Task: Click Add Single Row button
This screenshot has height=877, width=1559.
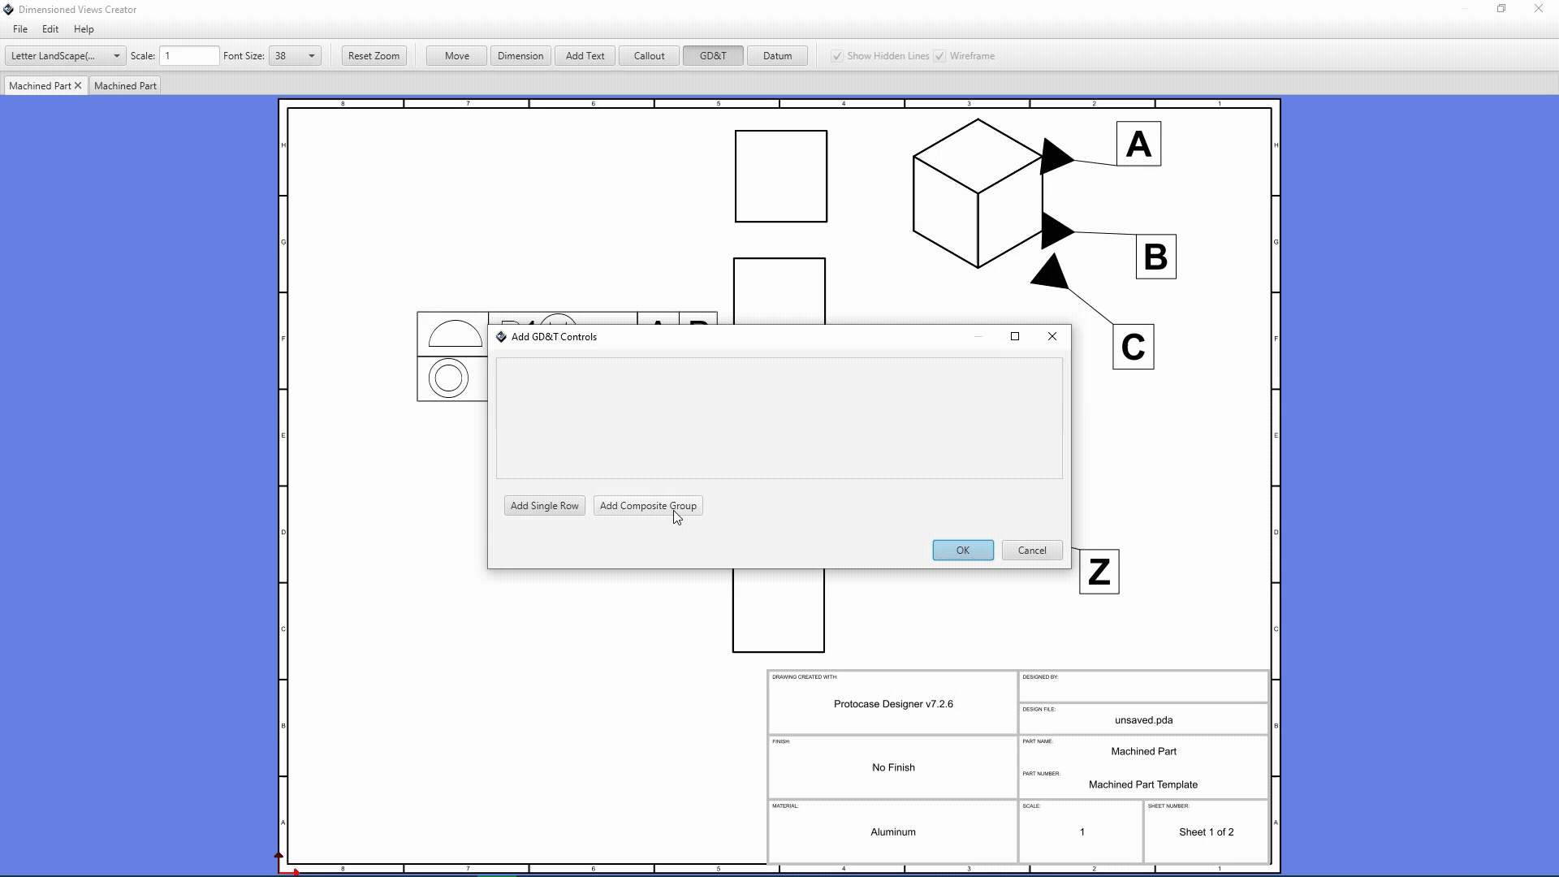Action: coord(544,506)
